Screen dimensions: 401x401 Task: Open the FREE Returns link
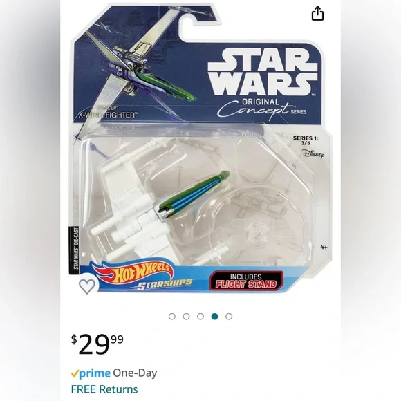tap(104, 389)
